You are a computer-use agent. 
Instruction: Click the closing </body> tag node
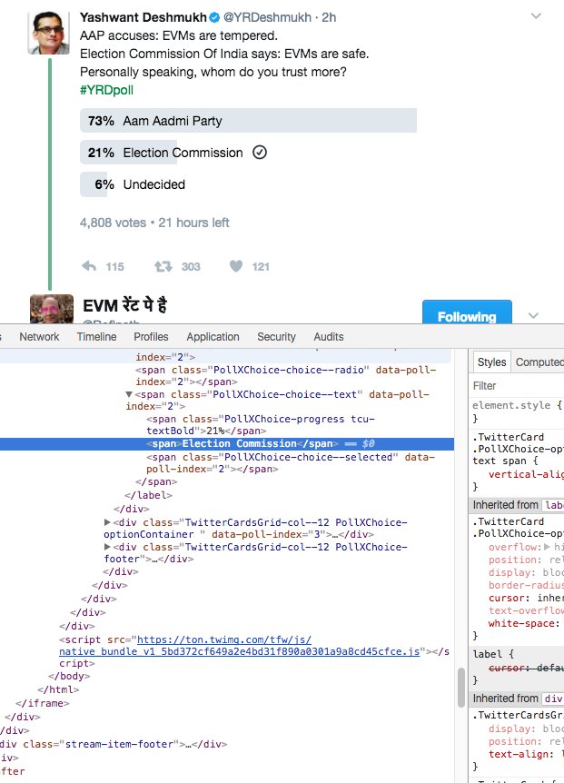pos(69,676)
